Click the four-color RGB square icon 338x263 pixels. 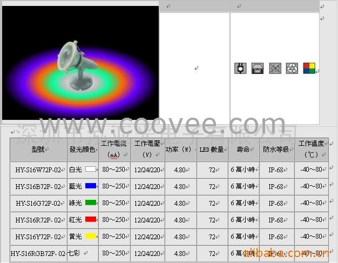tap(309, 69)
